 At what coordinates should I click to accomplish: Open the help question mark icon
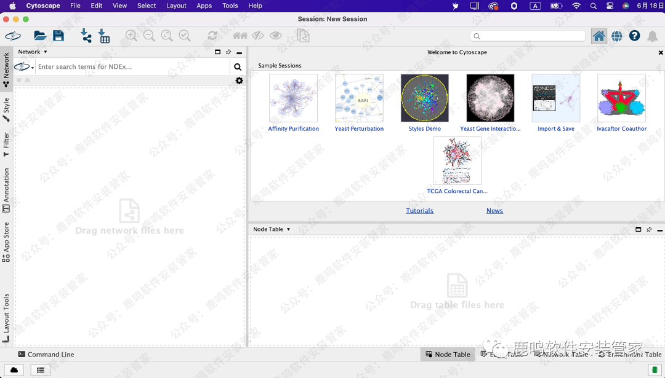click(x=634, y=36)
